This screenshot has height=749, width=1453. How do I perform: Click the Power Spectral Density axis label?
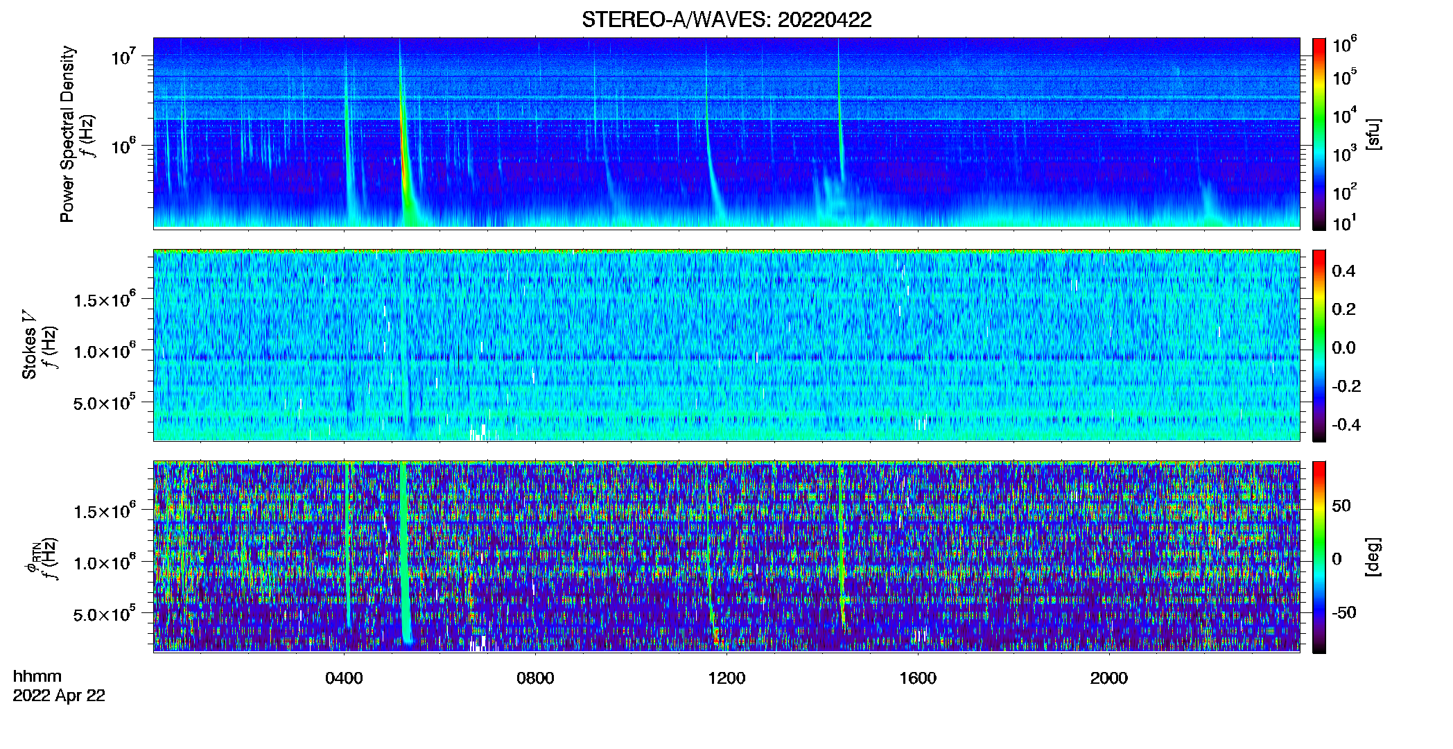tap(67, 134)
